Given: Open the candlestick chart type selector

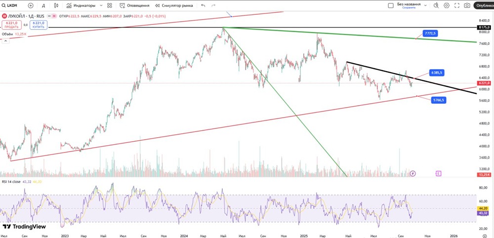Looking at the screenshot, I should [56, 5].
